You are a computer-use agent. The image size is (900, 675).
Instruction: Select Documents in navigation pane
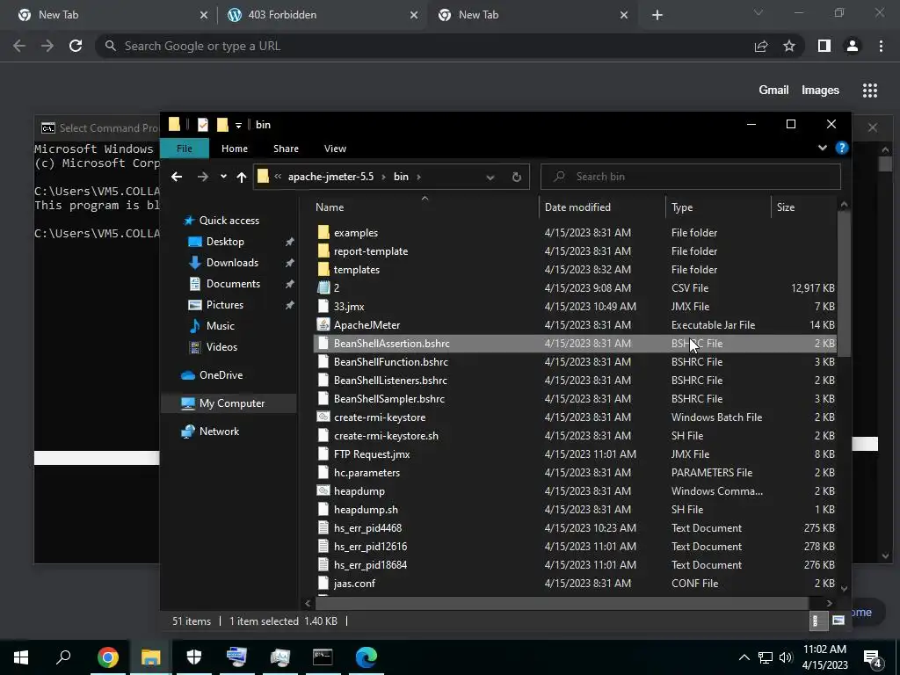(x=233, y=284)
